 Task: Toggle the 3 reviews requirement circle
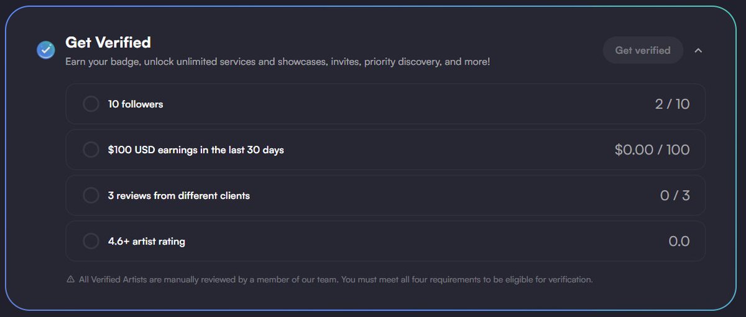click(91, 195)
